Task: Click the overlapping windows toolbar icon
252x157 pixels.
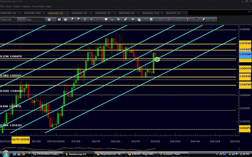Action: click(139, 20)
